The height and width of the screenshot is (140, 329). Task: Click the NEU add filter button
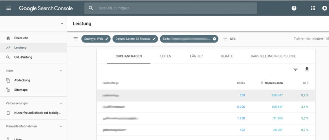pos(230,39)
